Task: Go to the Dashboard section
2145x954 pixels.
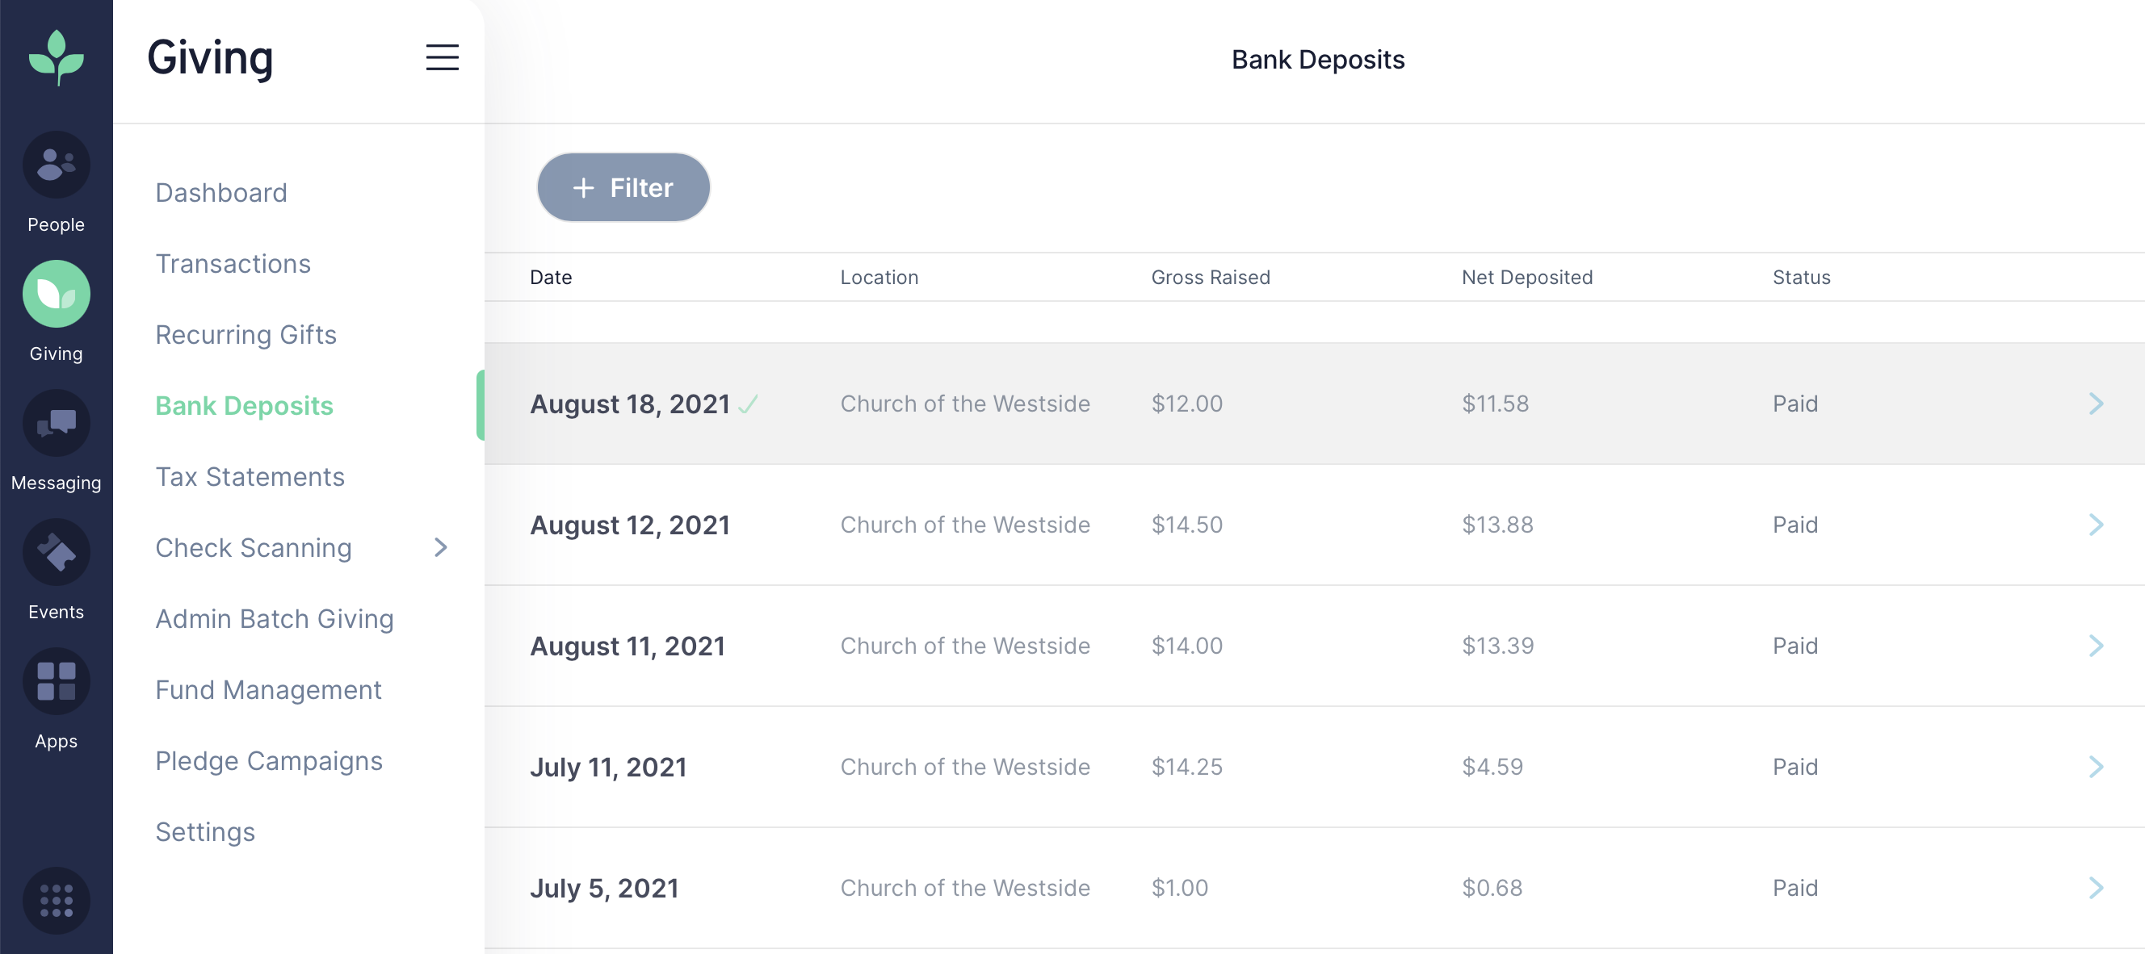Action: coord(220,192)
